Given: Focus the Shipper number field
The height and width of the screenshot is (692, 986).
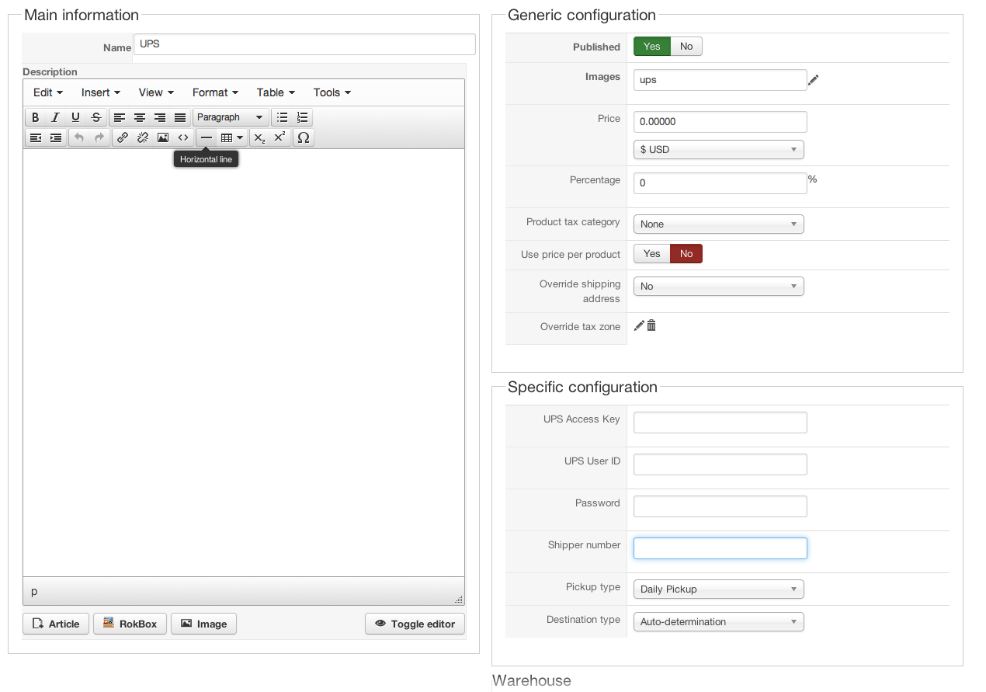Looking at the screenshot, I should coord(720,548).
